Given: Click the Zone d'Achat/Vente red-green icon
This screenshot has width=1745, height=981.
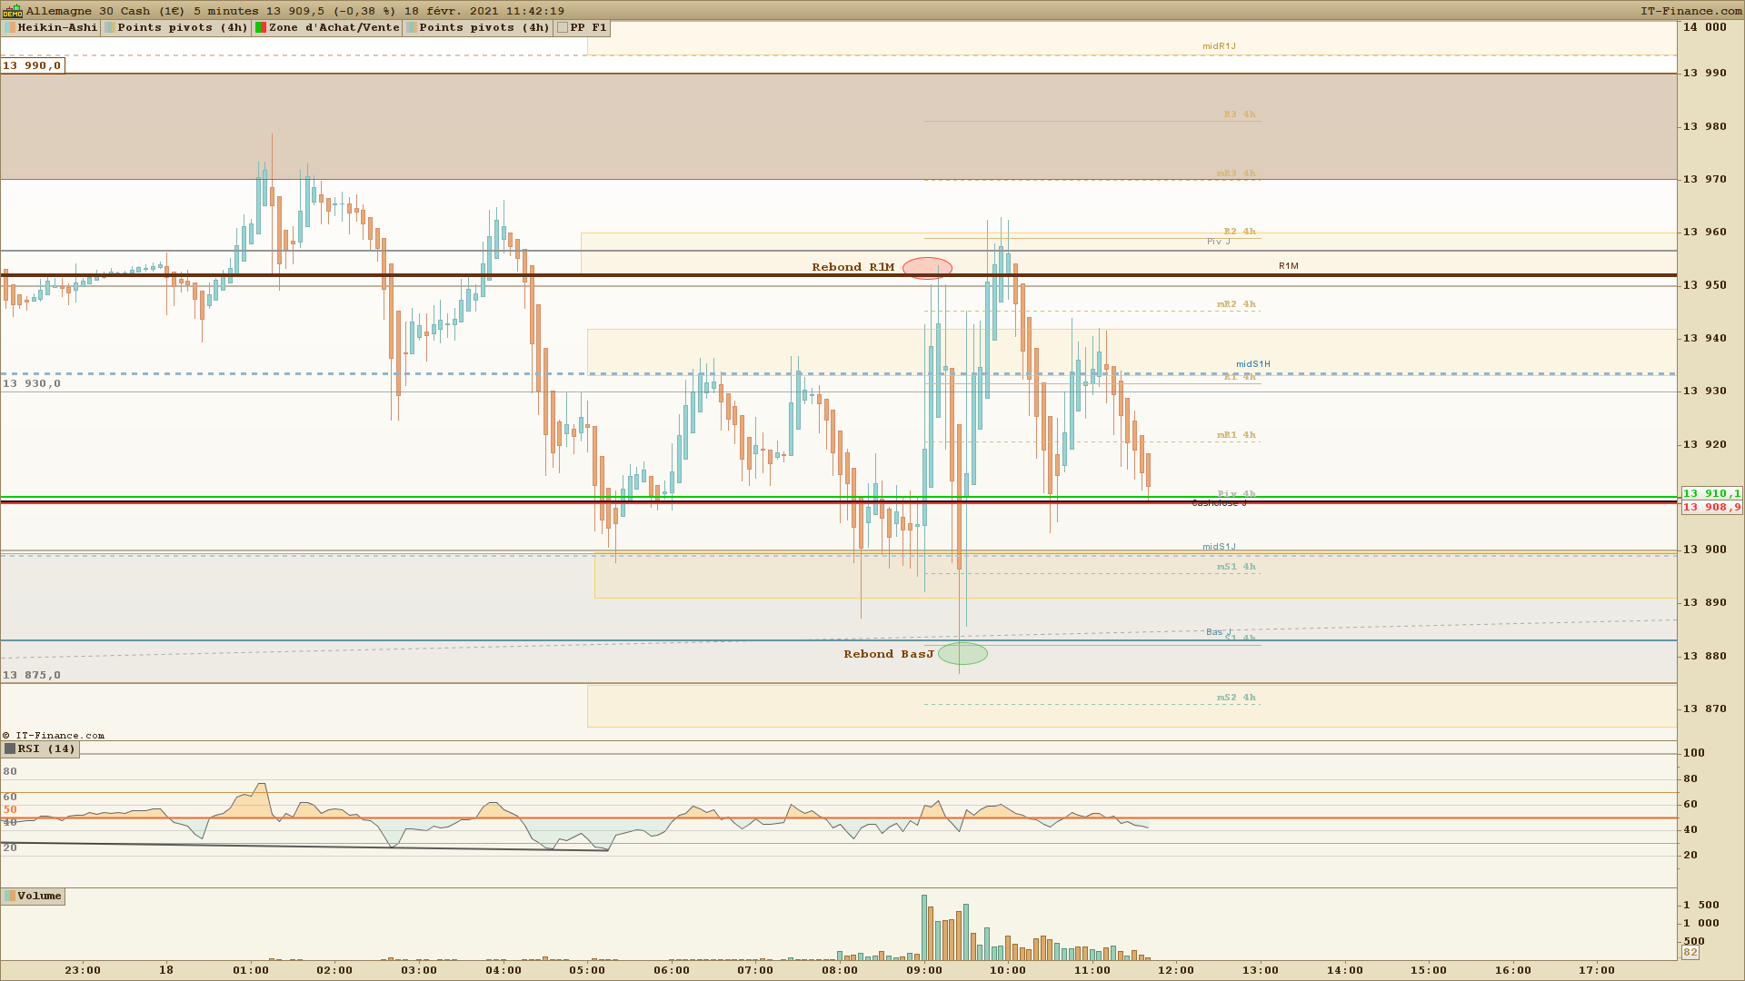Looking at the screenshot, I should pyautogui.click(x=261, y=28).
